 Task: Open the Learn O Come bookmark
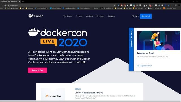(155, 8)
